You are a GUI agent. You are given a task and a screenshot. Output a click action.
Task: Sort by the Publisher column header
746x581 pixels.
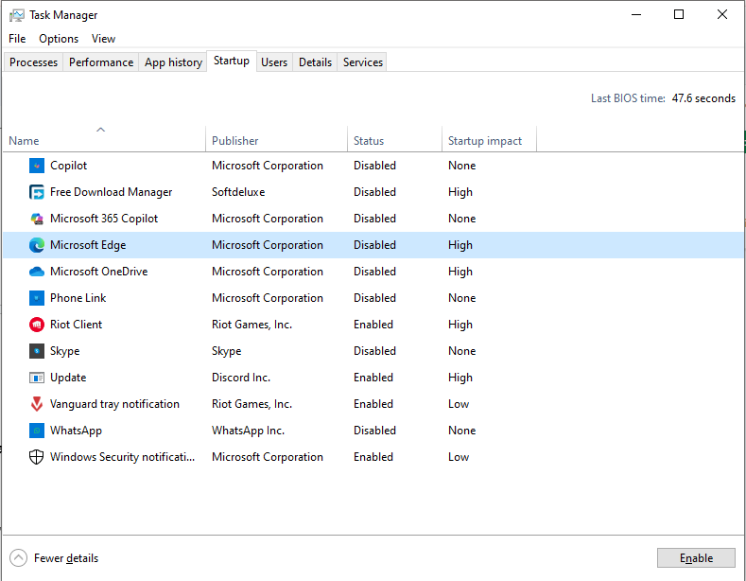point(276,141)
